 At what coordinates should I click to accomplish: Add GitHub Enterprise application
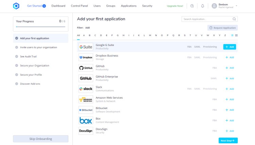click(230, 78)
